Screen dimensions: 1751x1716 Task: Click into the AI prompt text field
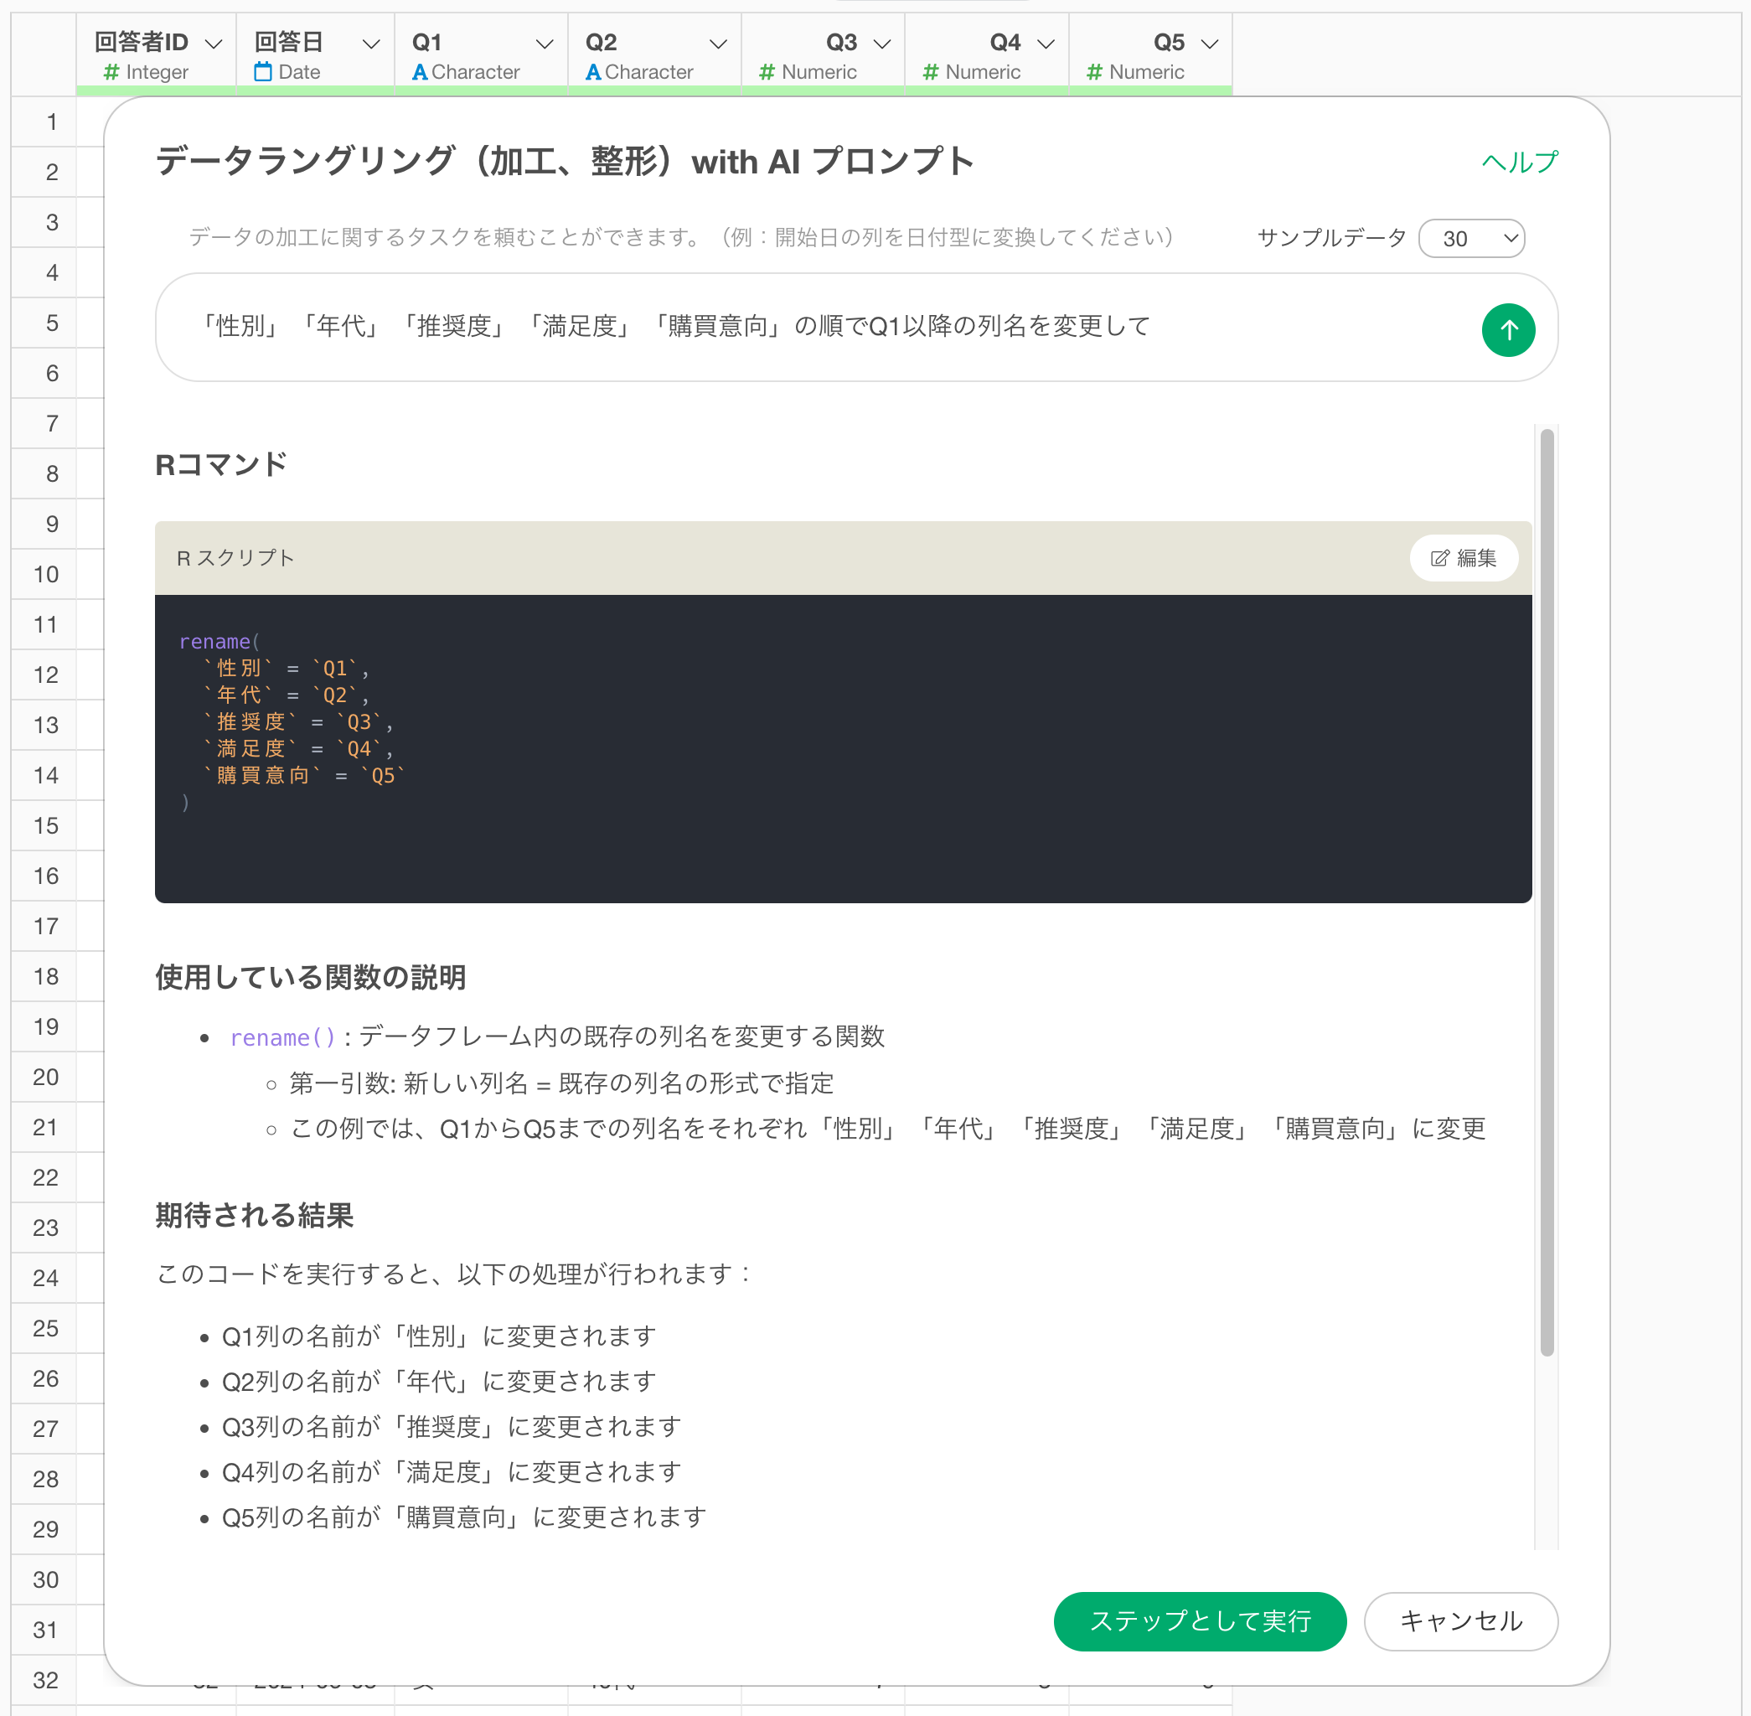click(811, 326)
